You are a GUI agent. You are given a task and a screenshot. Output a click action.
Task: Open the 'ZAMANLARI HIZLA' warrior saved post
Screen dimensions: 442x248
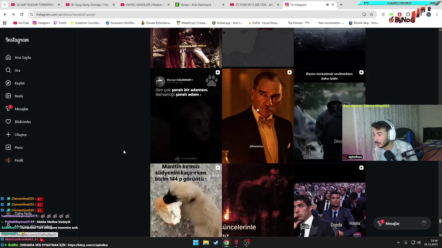pos(186,48)
